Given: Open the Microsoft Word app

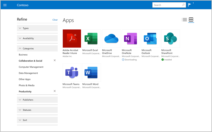Looking at the screenshot, I should [x=92, y=72].
